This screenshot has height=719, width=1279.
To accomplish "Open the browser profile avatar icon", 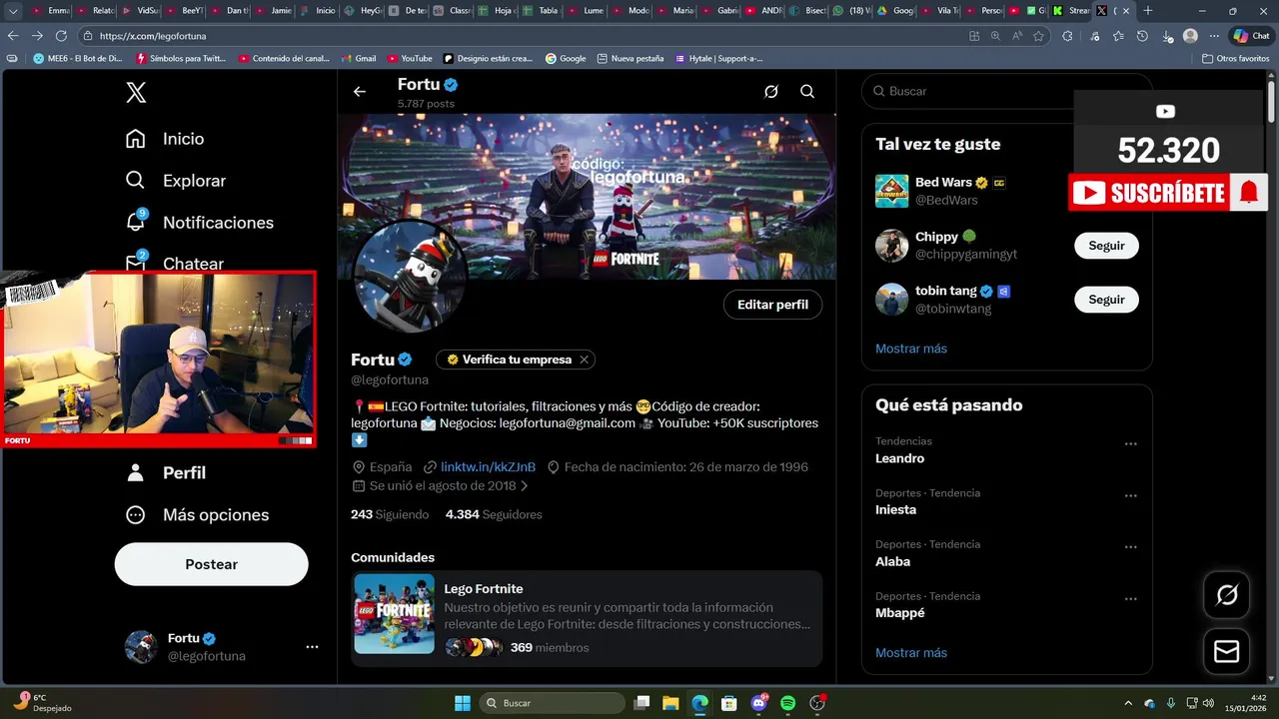I will 1190,35.
